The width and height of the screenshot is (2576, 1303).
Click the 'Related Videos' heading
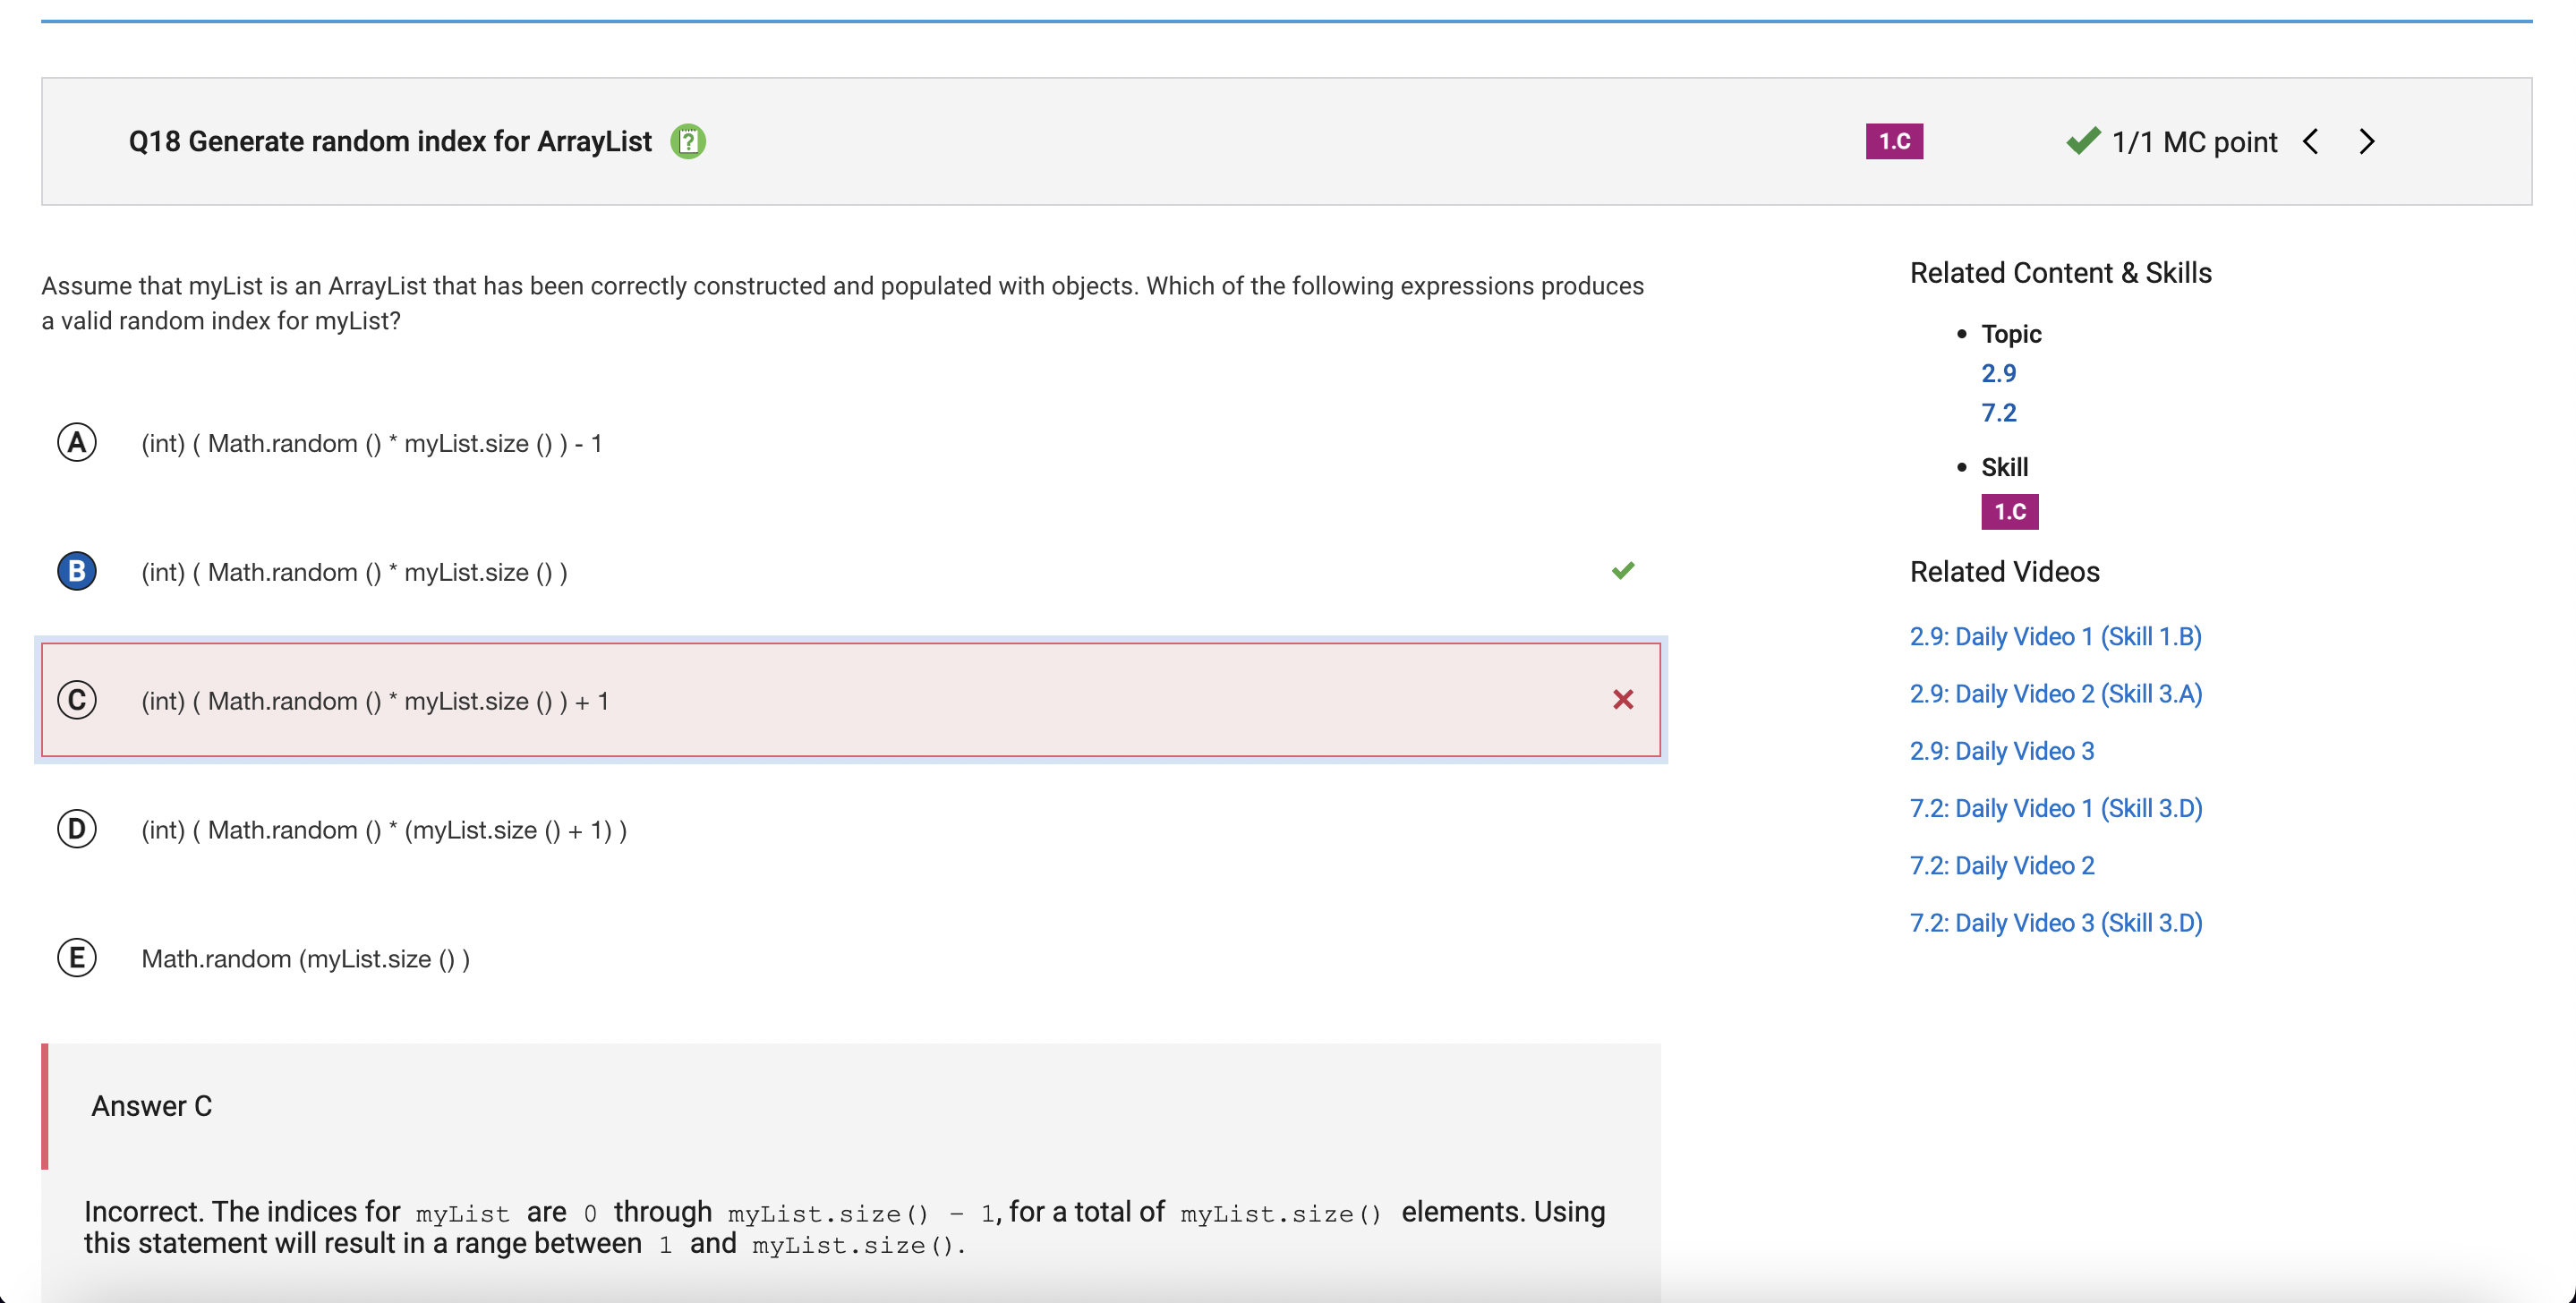2004,572
